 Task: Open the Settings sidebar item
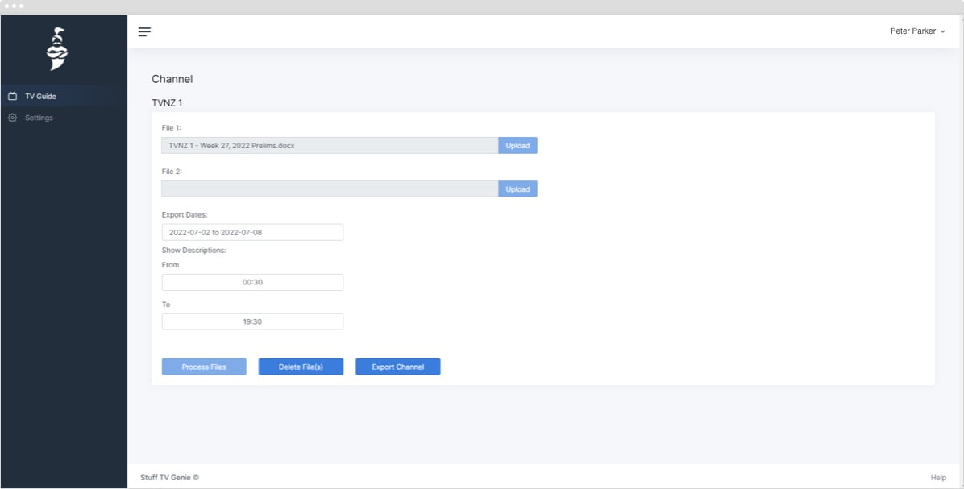coord(64,118)
